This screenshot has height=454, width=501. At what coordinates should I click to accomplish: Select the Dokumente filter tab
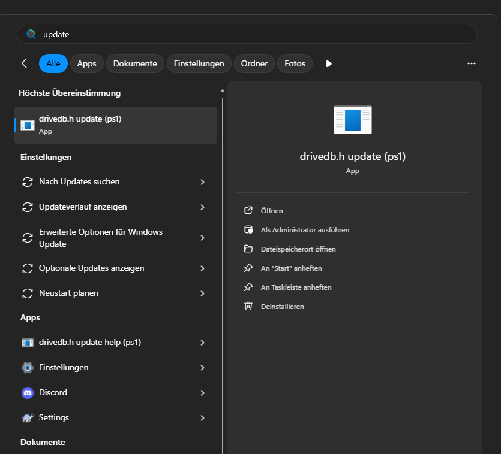(x=135, y=63)
